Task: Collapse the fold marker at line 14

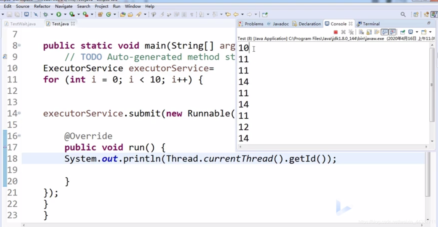Action: [19, 113]
